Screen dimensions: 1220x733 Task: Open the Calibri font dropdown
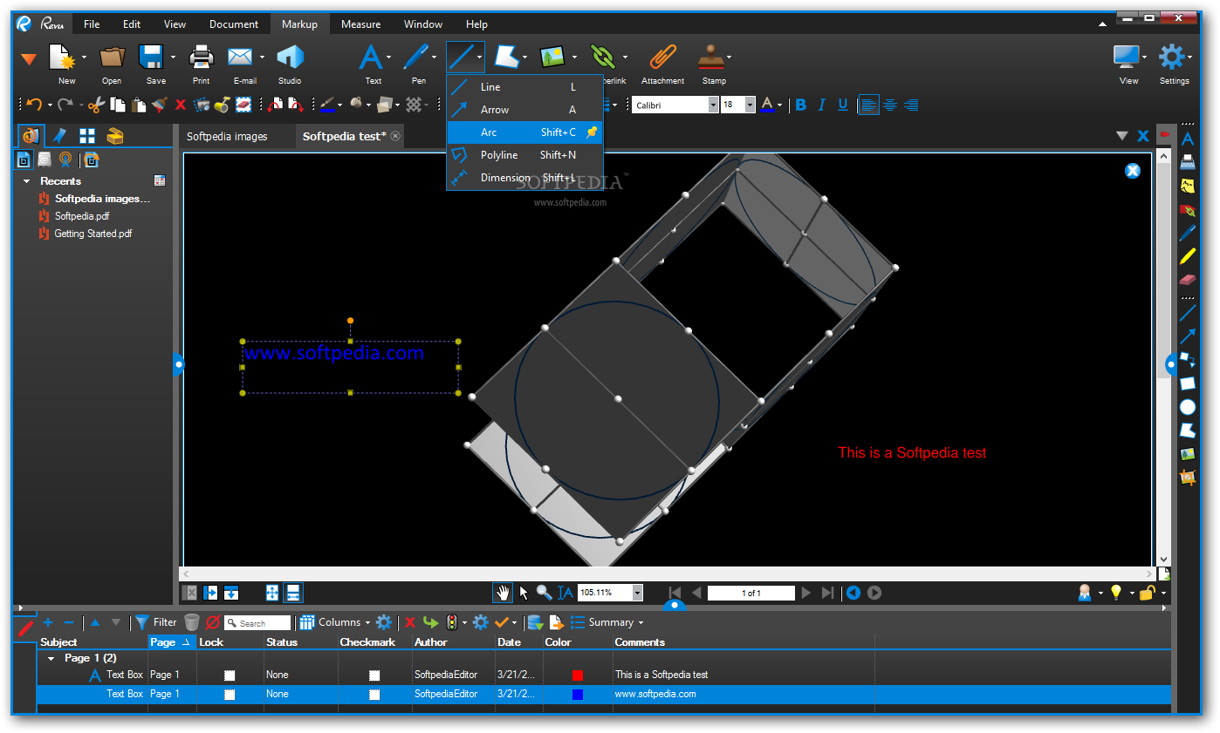point(713,105)
